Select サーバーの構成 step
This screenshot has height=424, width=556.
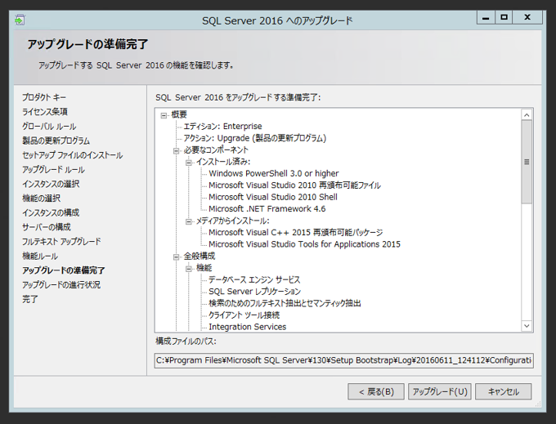[x=47, y=226]
